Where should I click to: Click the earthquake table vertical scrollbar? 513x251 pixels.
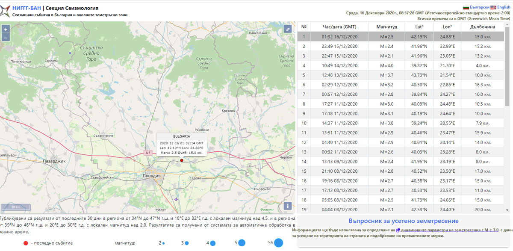pyautogui.click(x=507, y=64)
